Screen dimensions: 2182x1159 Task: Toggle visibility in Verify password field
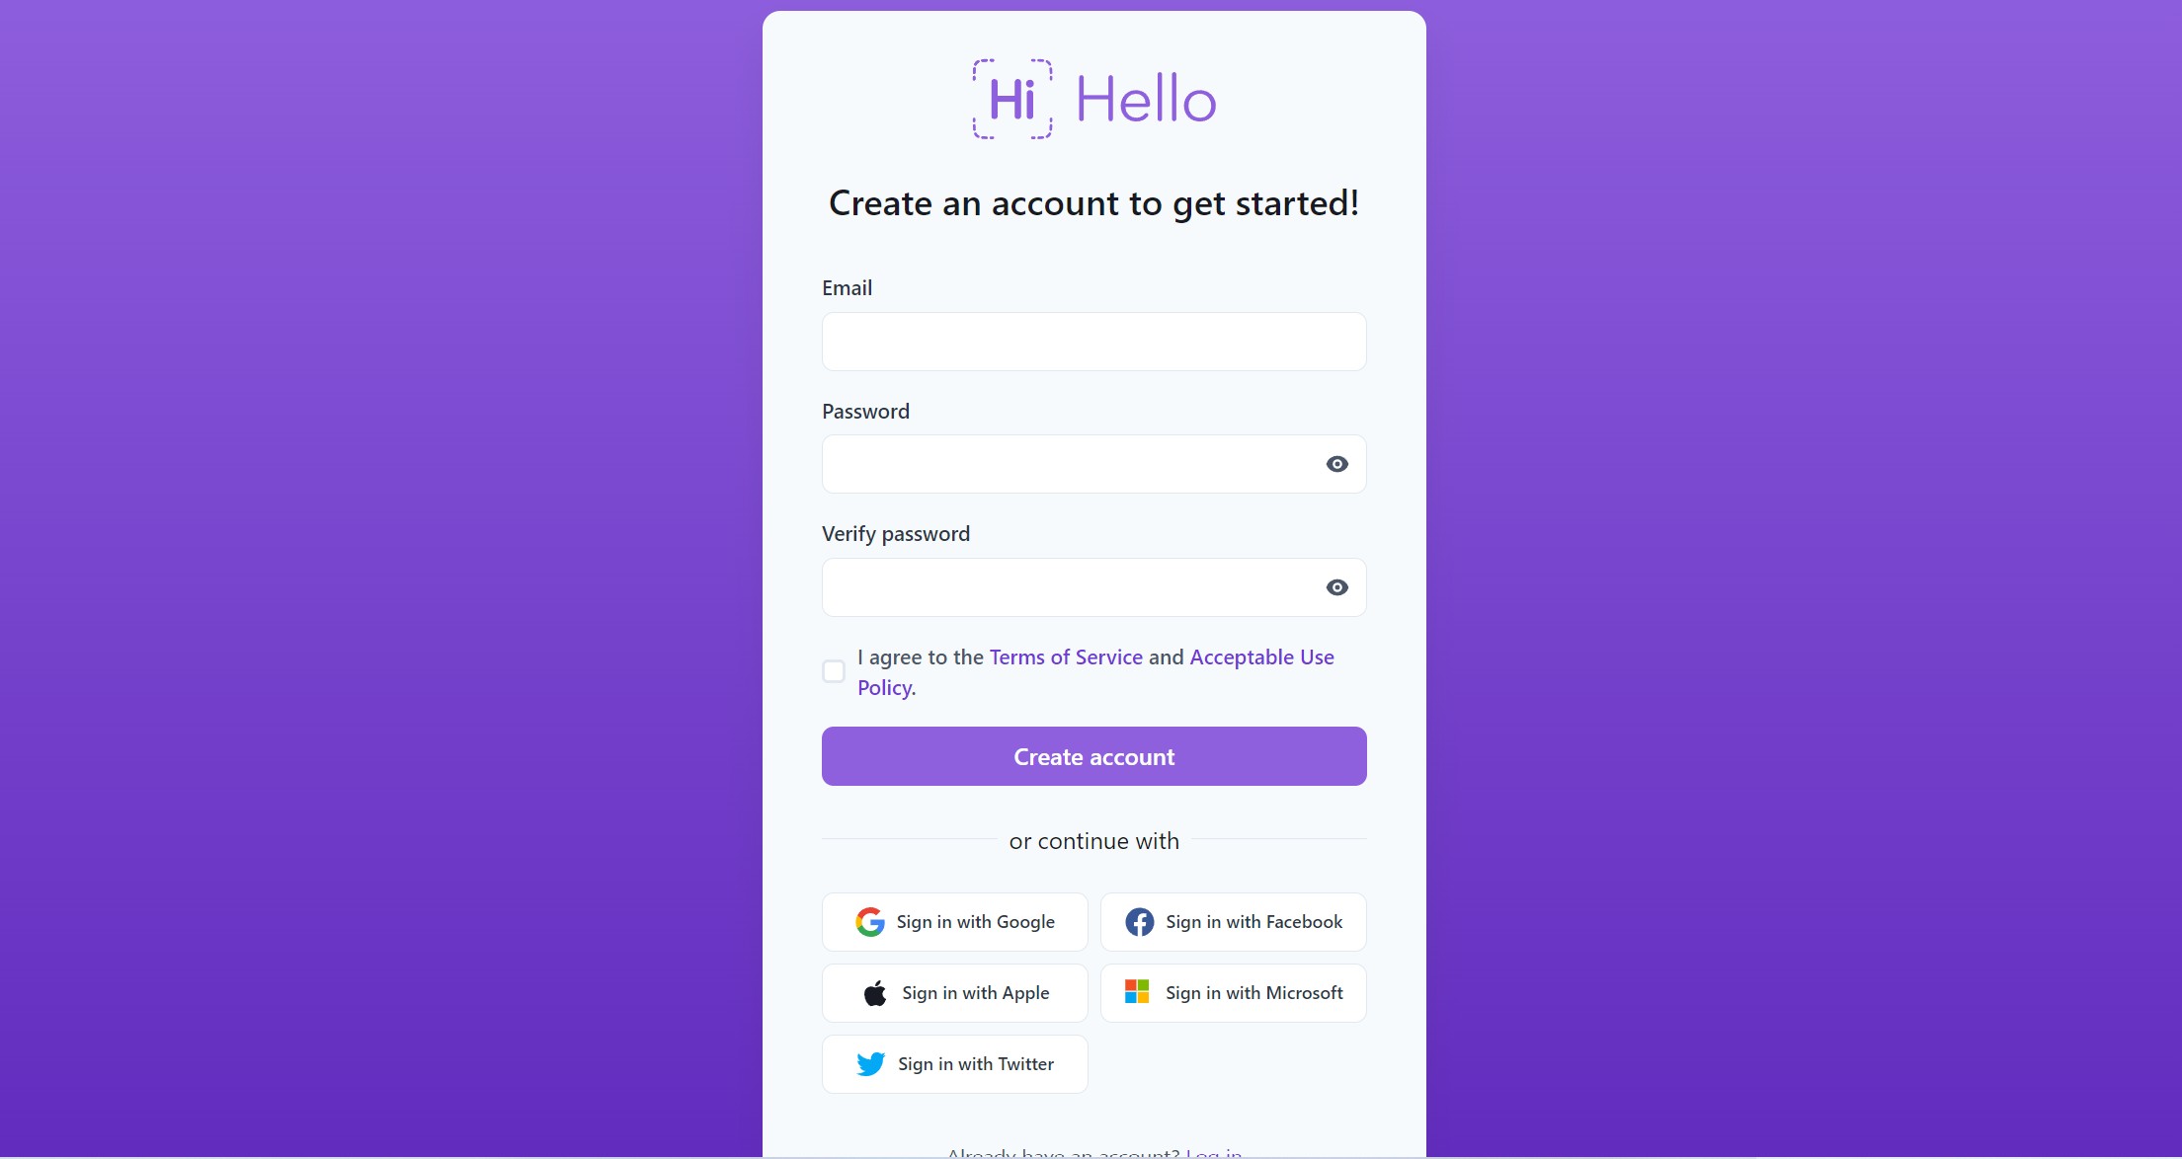pyautogui.click(x=1337, y=587)
